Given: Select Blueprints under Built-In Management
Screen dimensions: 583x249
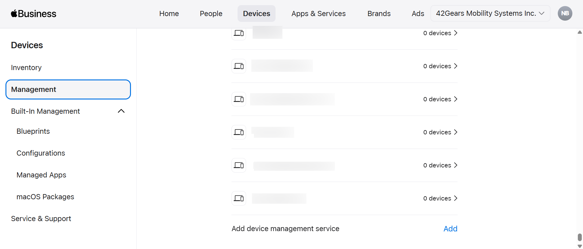Looking at the screenshot, I should coord(33,131).
